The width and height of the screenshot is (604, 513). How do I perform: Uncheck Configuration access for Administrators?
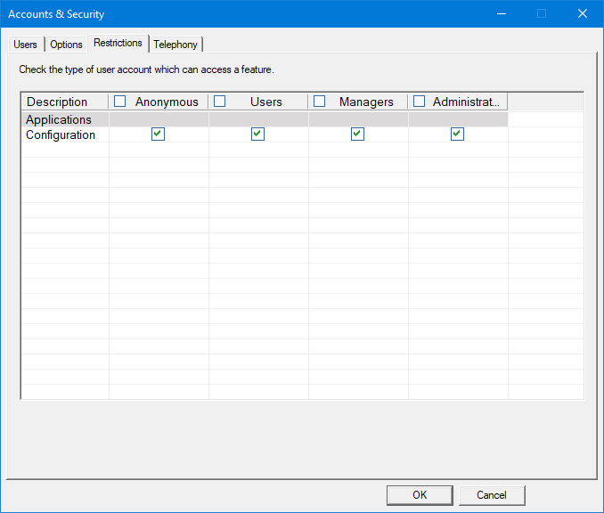click(x=457, y=134)
